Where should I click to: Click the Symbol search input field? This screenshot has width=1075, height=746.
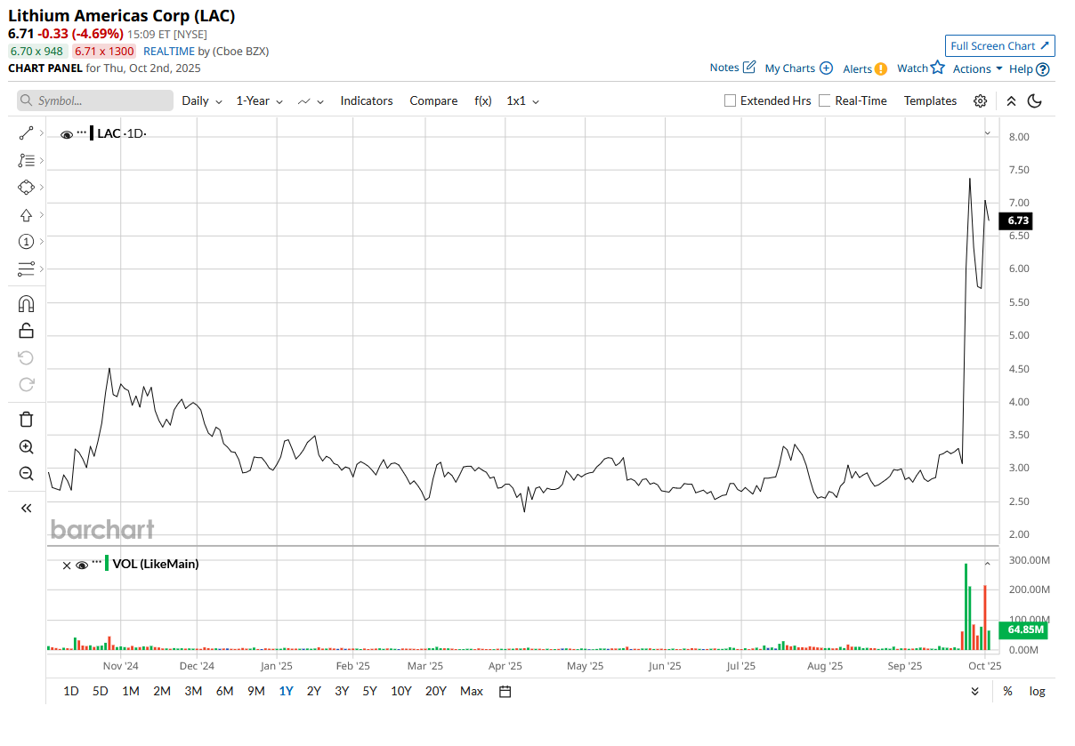pos(95,100)
